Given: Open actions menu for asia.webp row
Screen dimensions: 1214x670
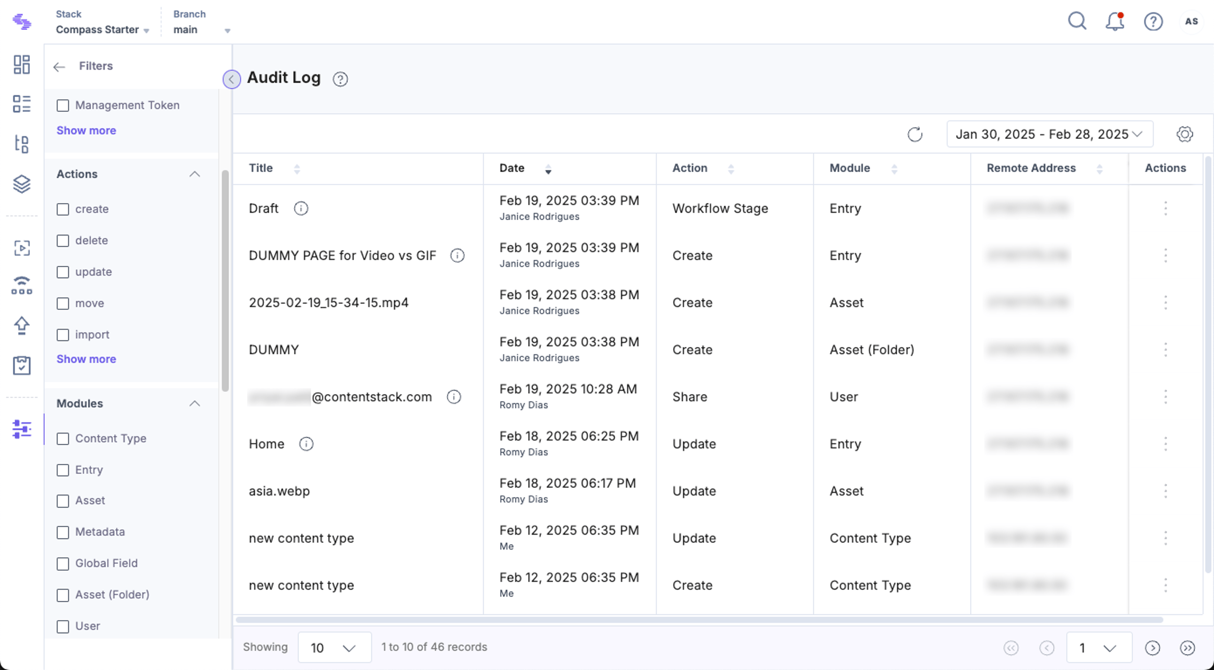Looking at the screenshot, I should tap(1165, 491).
